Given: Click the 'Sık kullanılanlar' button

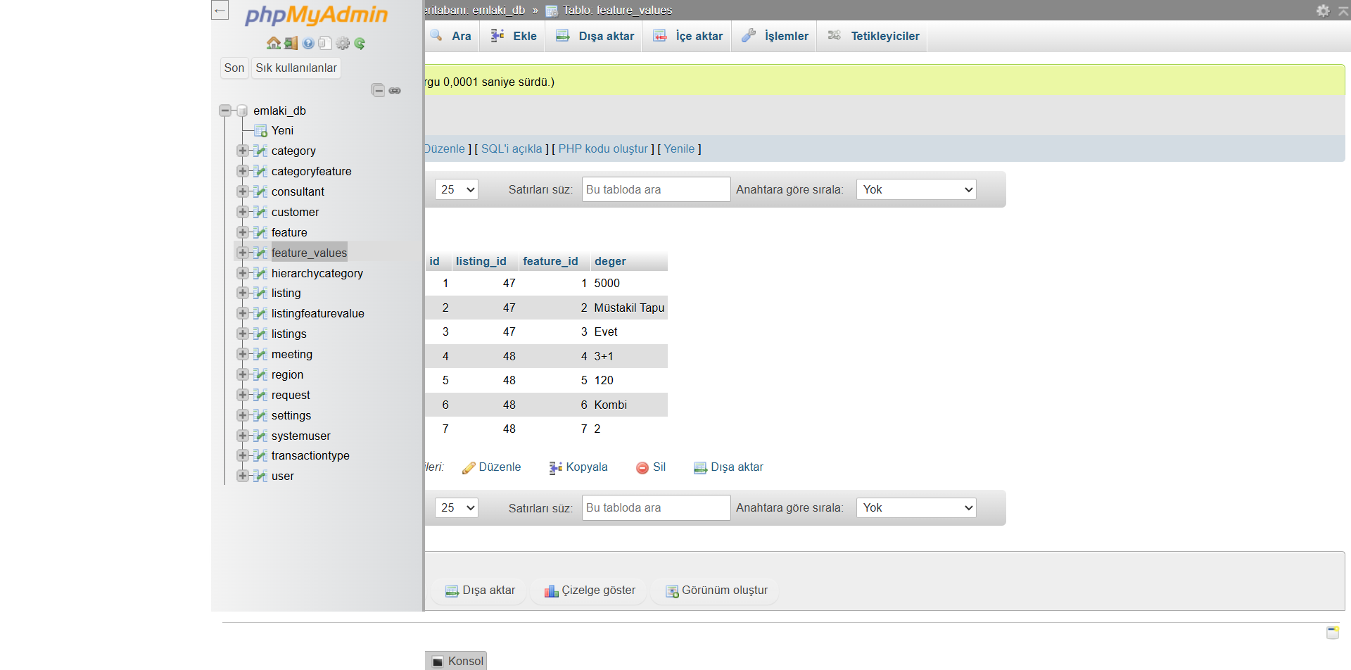Looking at the screenshot, I should (296, 68).
